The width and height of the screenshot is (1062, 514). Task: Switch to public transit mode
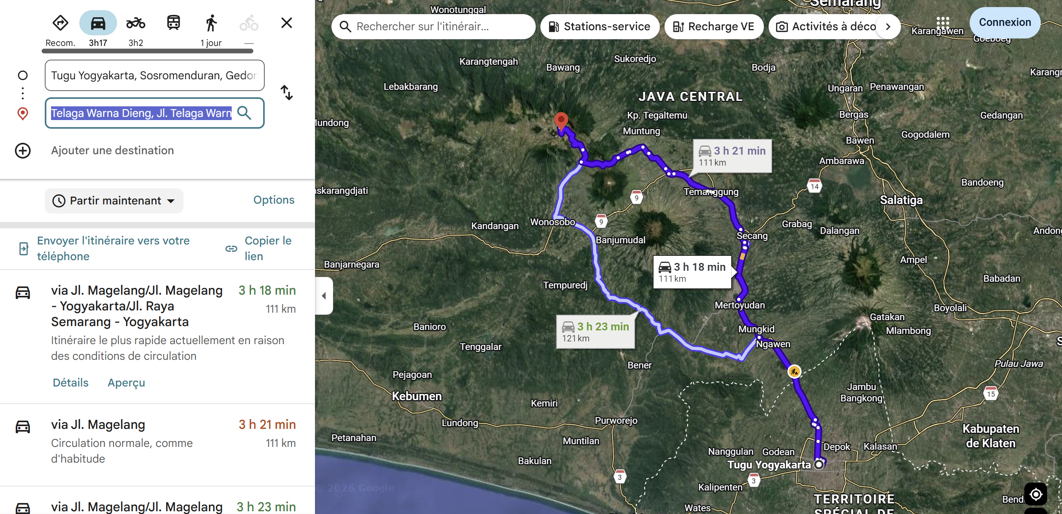click(174, 23)
